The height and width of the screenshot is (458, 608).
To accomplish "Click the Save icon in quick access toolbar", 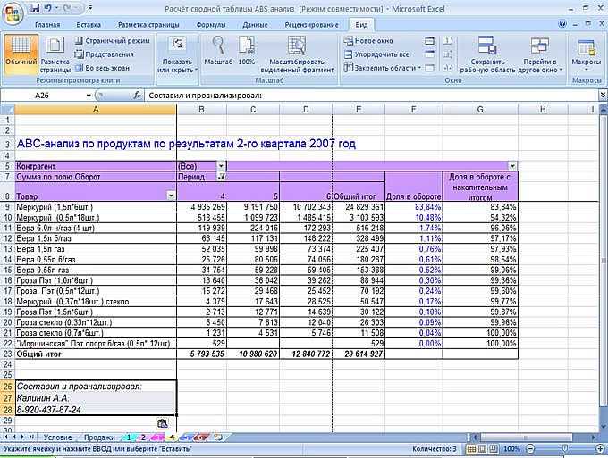I will (x=35, y=8).
